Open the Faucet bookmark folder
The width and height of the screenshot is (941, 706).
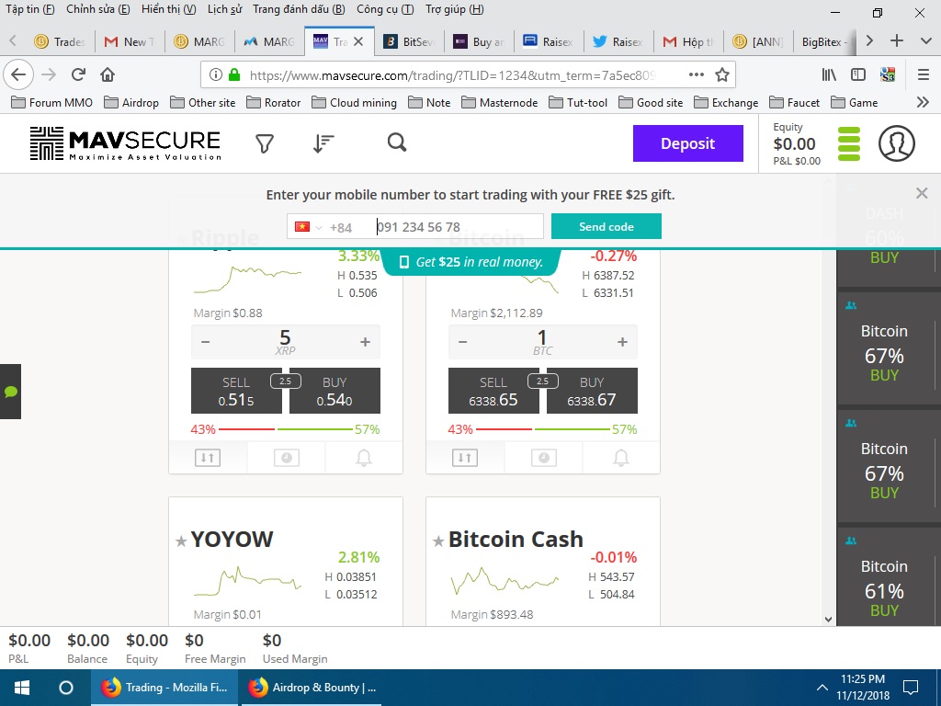point(795,103)
